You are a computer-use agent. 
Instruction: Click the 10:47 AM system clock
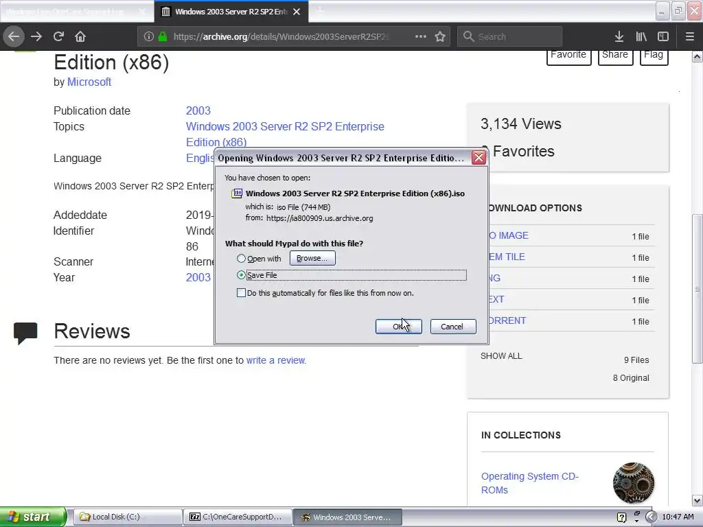[x=678, y=517]
